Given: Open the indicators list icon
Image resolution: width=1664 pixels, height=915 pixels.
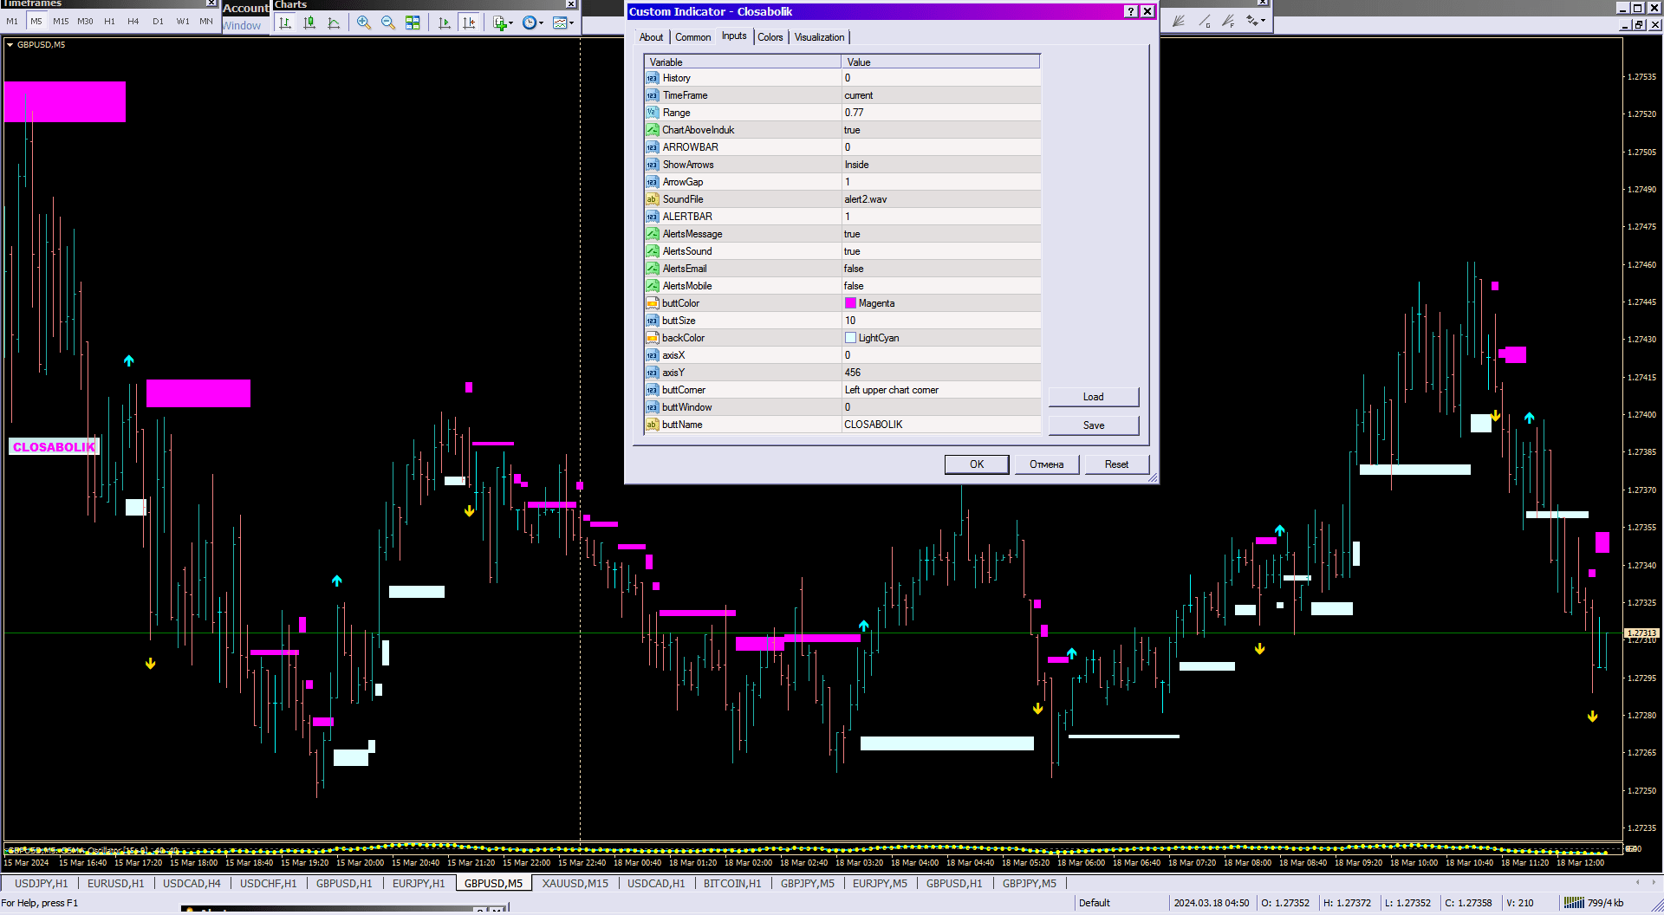Looking at the screenshot, I should pyautogui.click(x=499, y=23).
